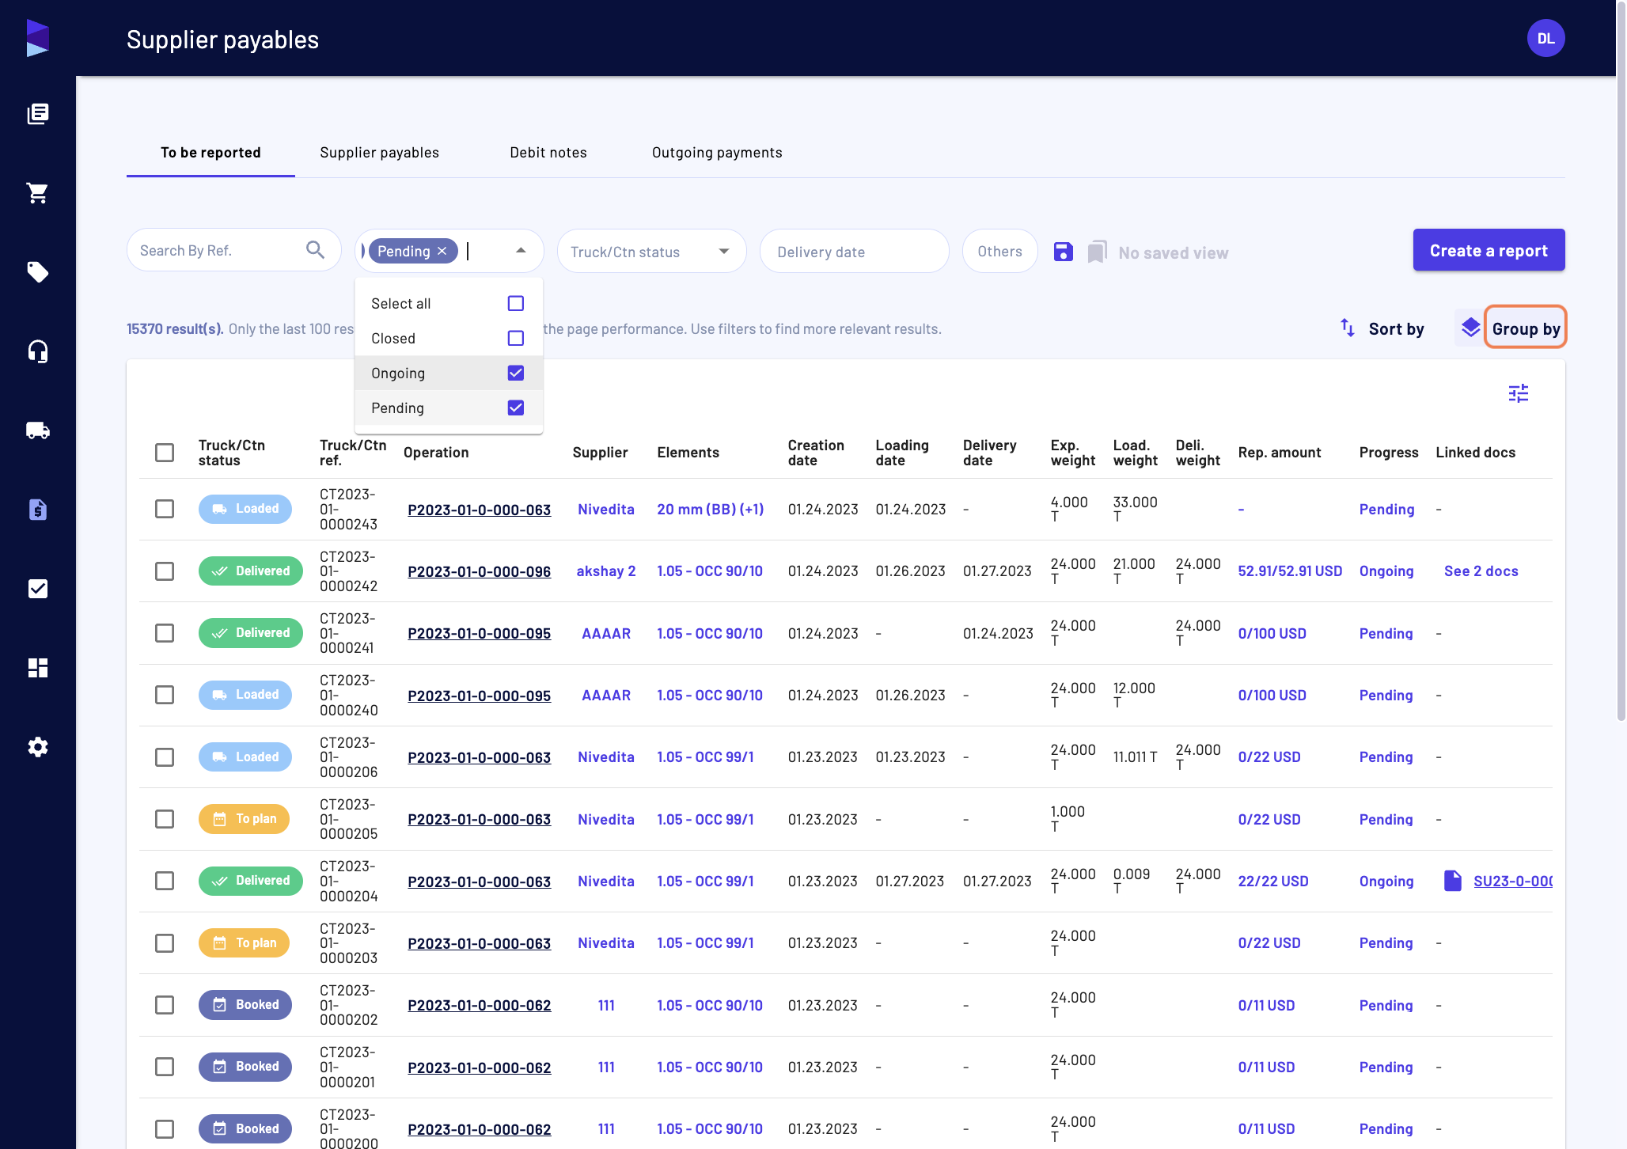The width and height of the screenshot is (1627, 1149).
Task: Uncheck the Pending option in the list
Action: pyautogui.click(x=516, y=408)
